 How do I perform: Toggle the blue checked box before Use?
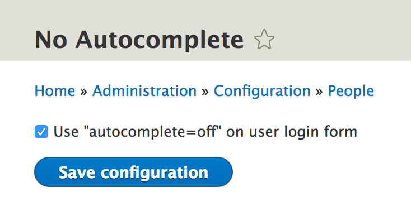41,132
